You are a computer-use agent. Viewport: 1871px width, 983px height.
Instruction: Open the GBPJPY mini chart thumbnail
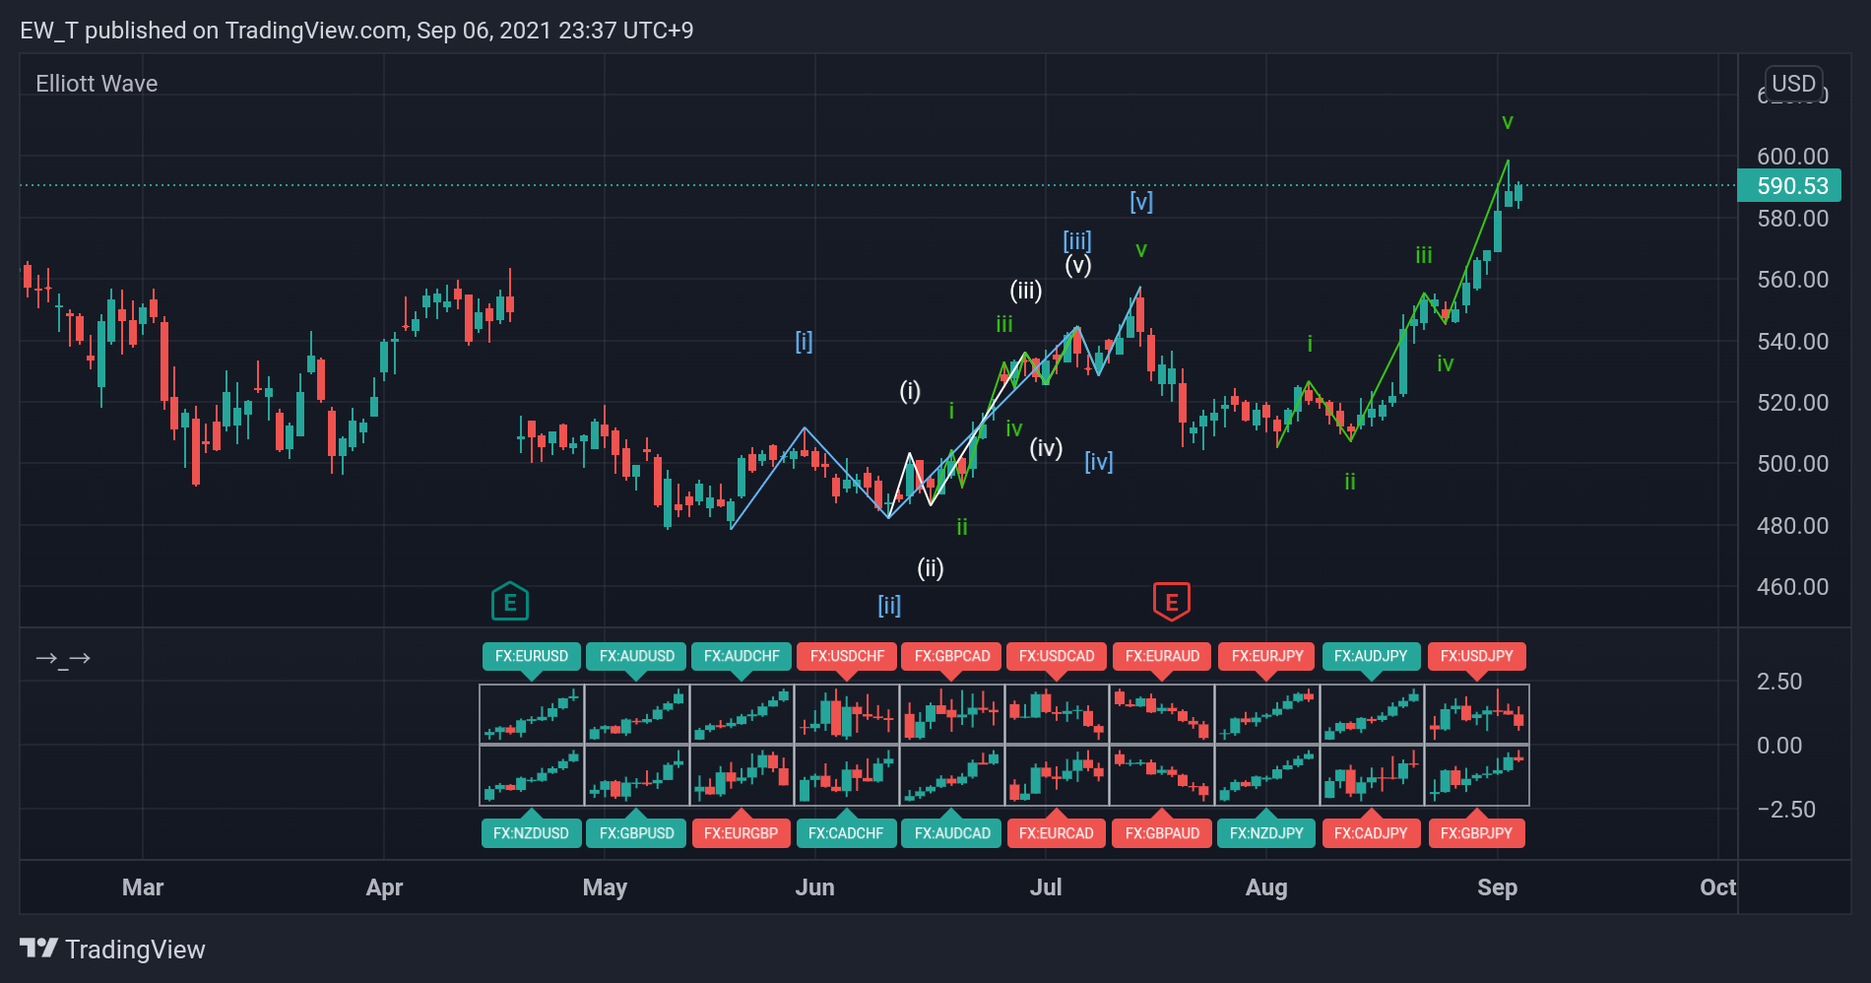pyautogui.click(x=1476, y=775)
